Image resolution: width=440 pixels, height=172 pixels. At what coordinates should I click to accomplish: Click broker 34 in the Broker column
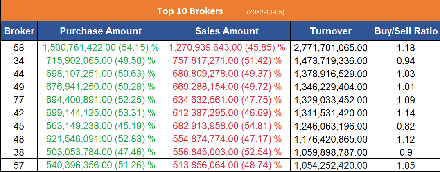(19, 61)
